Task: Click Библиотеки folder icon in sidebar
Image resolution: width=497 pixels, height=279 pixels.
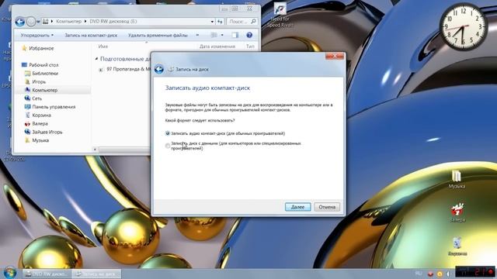Action: click(x=28, y=74)
